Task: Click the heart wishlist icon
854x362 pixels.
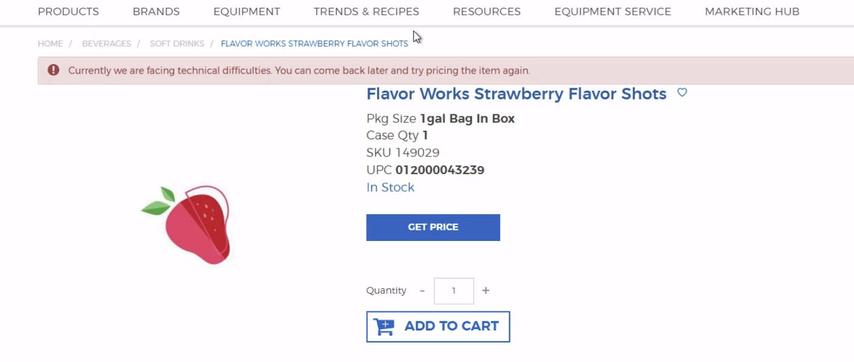Action: [x=682, y=92]
